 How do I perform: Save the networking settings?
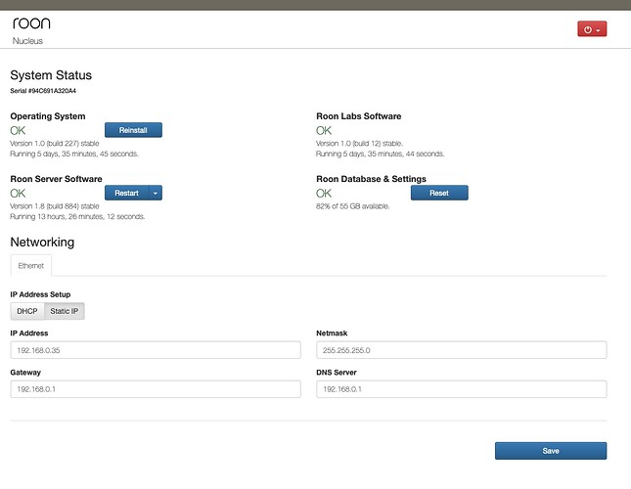pyautogui.click(x=551, y=451)
